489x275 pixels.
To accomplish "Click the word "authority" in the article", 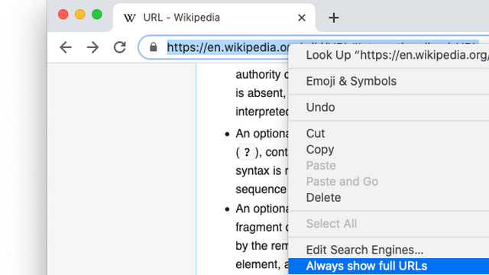I will tap(258, 75).
